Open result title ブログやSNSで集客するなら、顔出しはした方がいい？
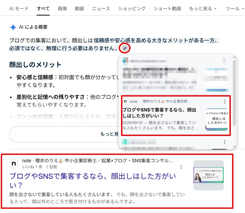This screenshot has height=213, width=245. pos(93,180)
